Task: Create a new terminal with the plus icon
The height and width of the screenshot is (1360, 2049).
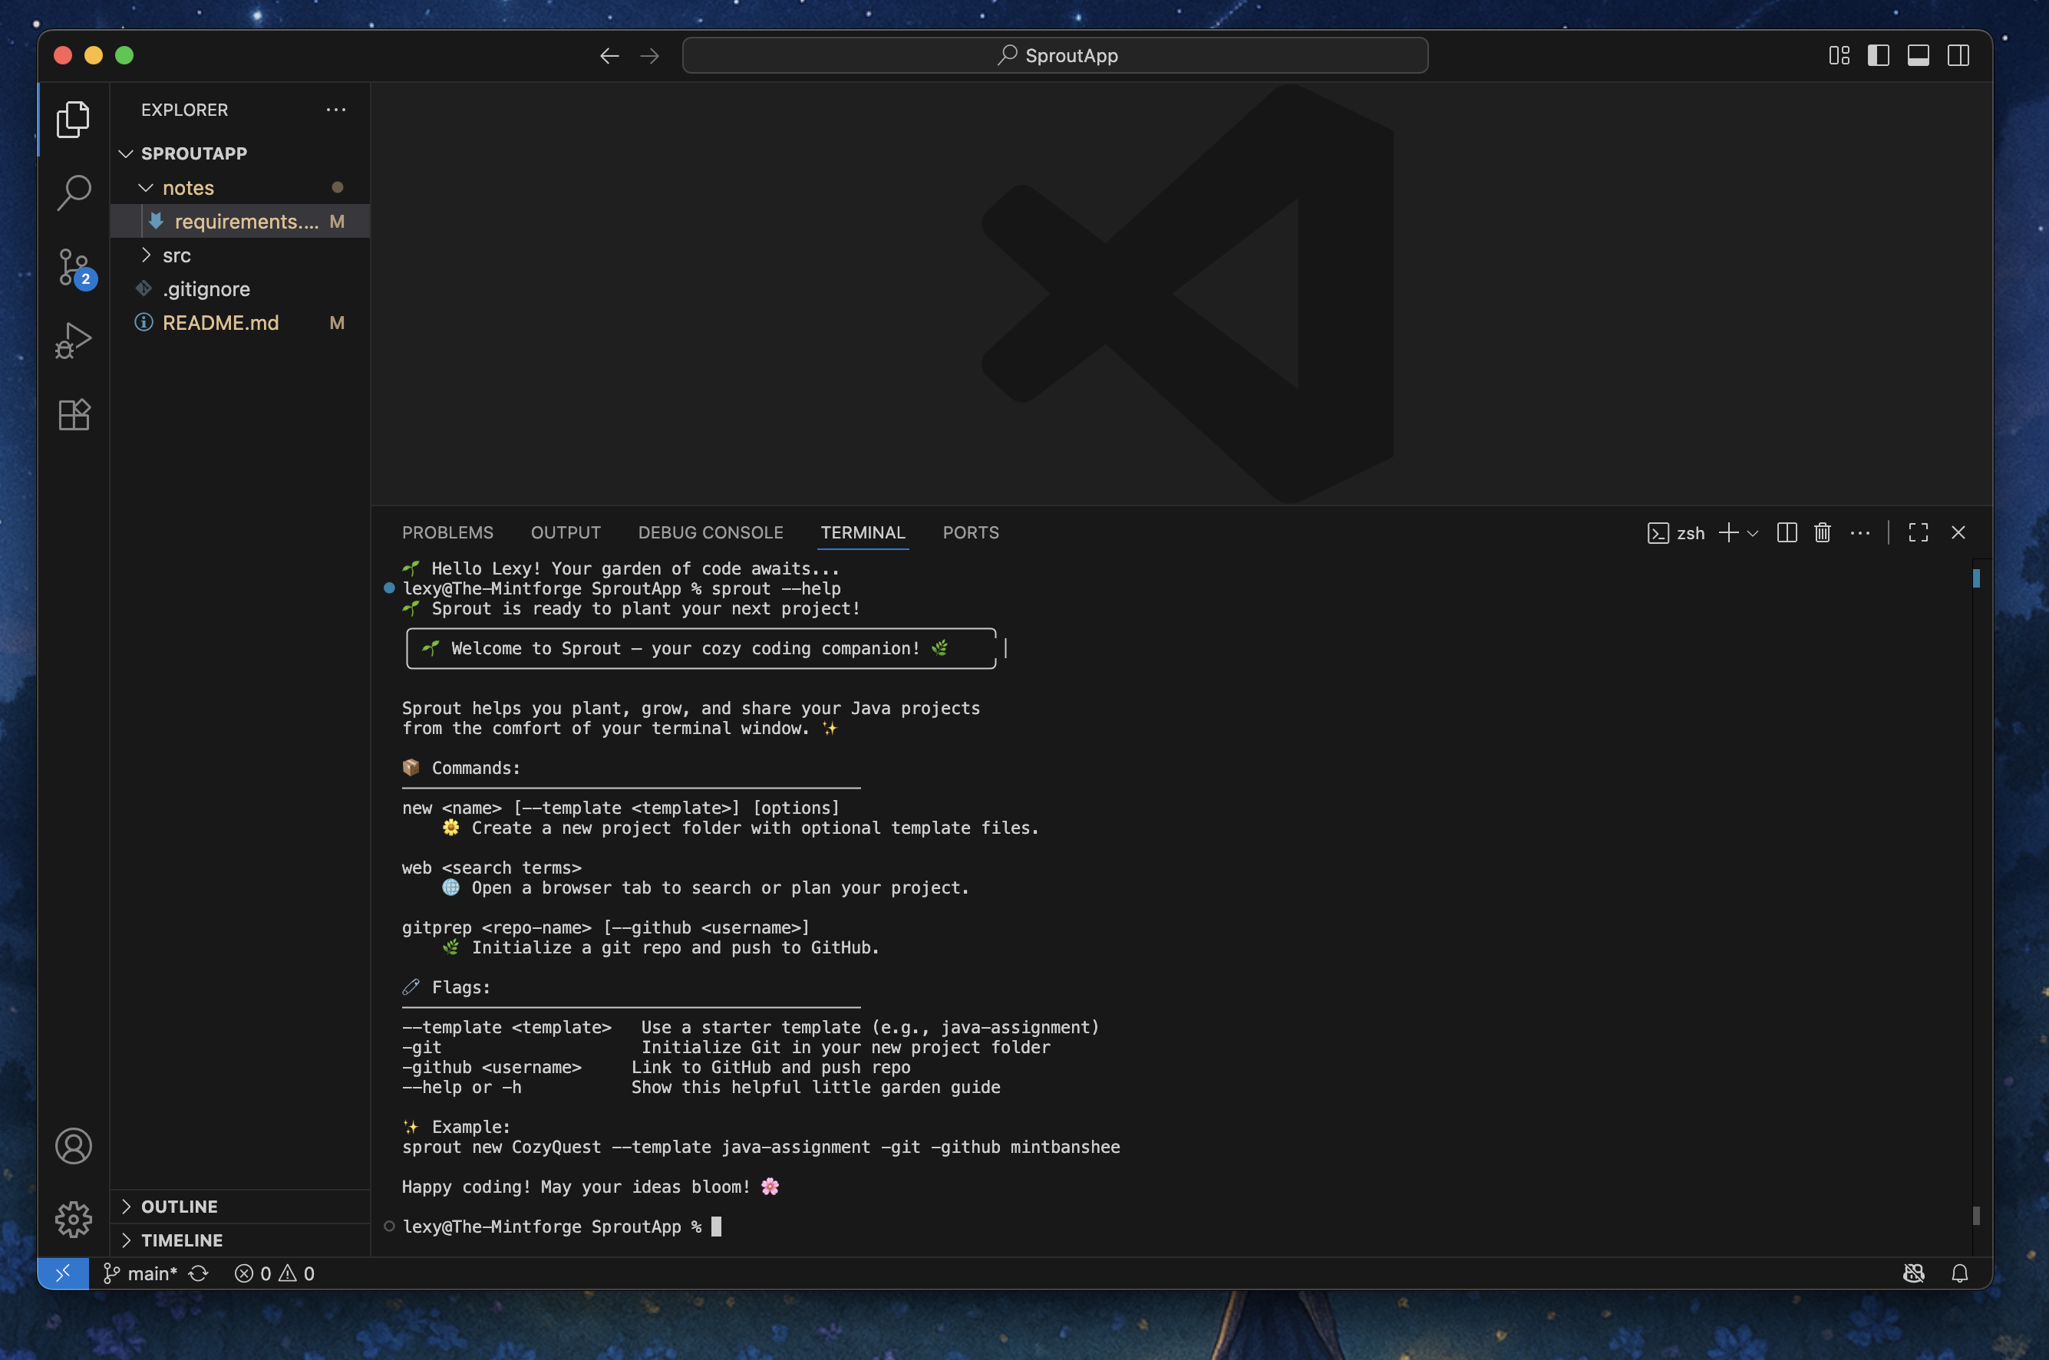Action: point(1728,532)
